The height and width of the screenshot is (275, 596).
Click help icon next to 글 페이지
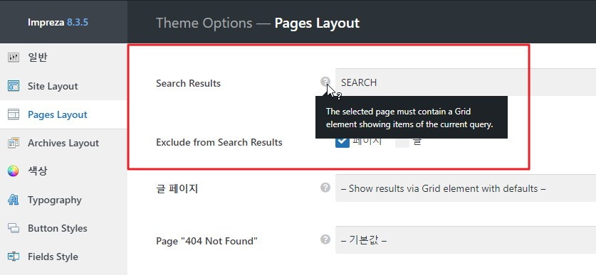(325, 188)
